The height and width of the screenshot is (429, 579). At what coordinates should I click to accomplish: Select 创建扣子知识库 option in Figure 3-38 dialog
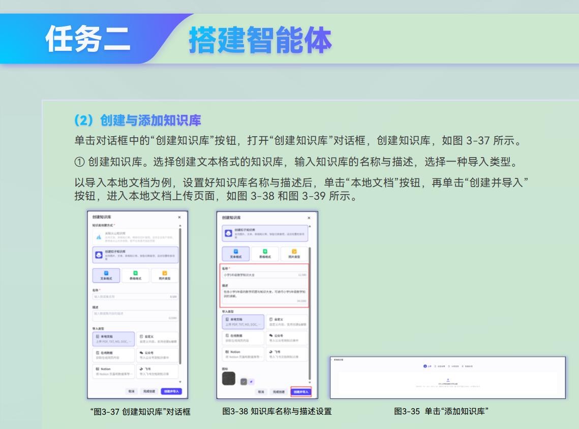click(x=265, y=233)
